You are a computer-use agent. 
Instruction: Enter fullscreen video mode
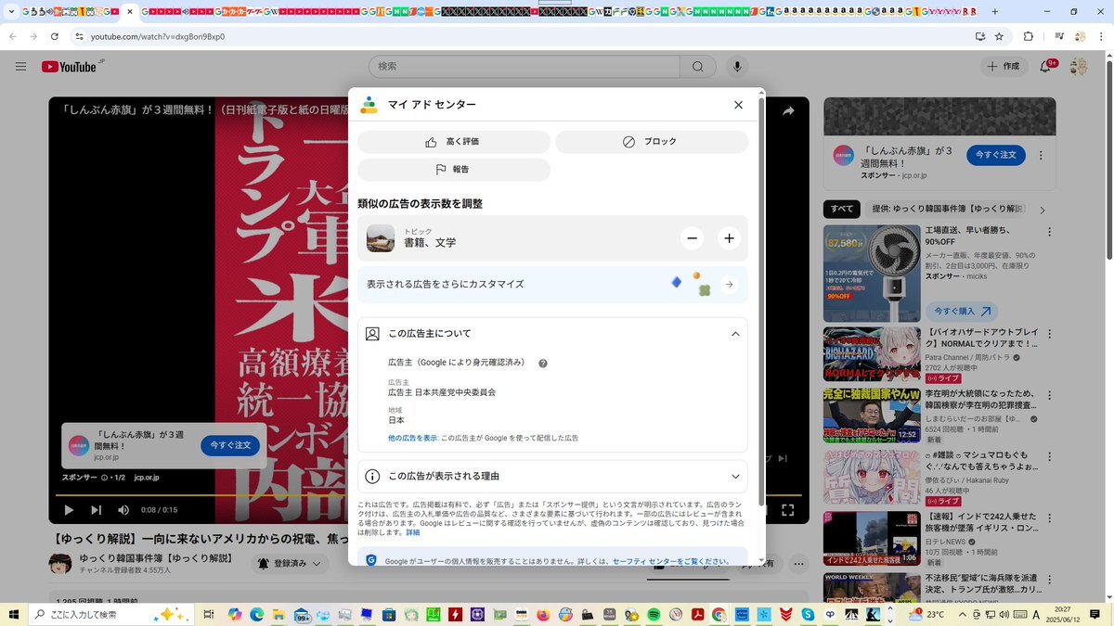[x=787, y=509]
